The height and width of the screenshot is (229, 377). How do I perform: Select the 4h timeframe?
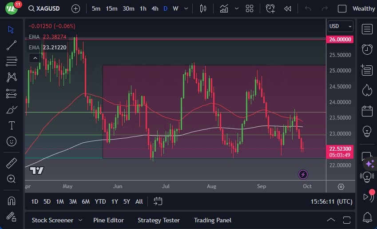coord(155,8)
